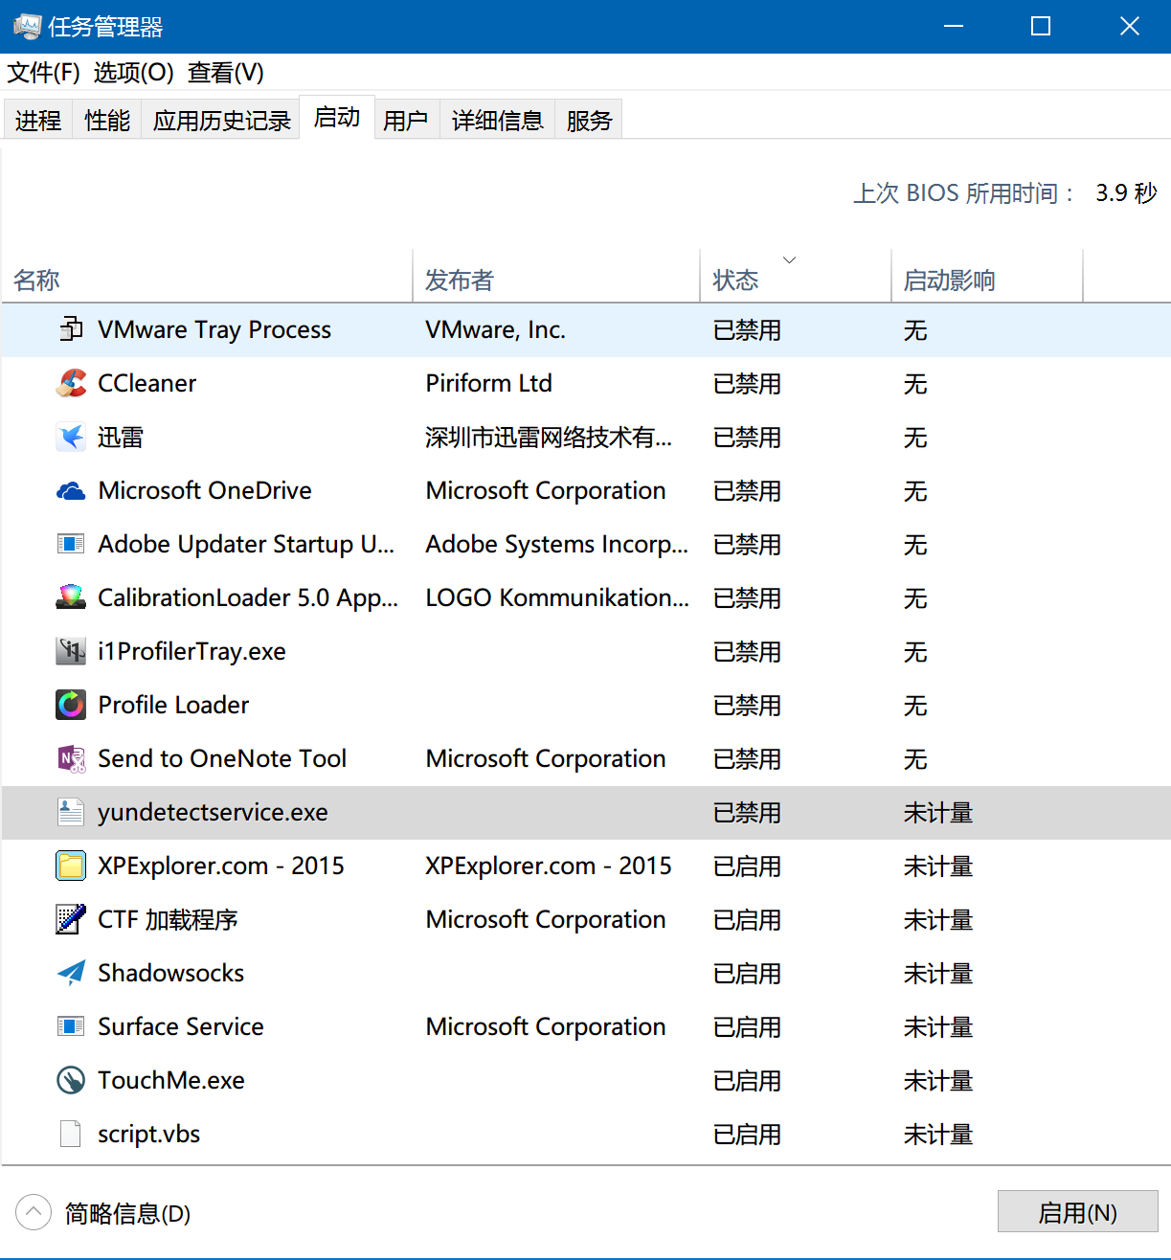The image size is (1171, 1260).
Task: Switch to the 性能 tab
Action: (x=107, y=120)
